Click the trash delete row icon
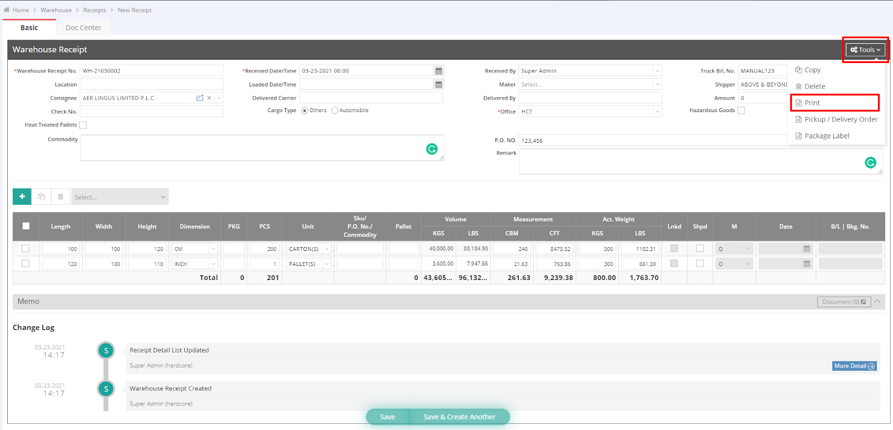This screenshot has width=893, height=430. click(60, 196)
